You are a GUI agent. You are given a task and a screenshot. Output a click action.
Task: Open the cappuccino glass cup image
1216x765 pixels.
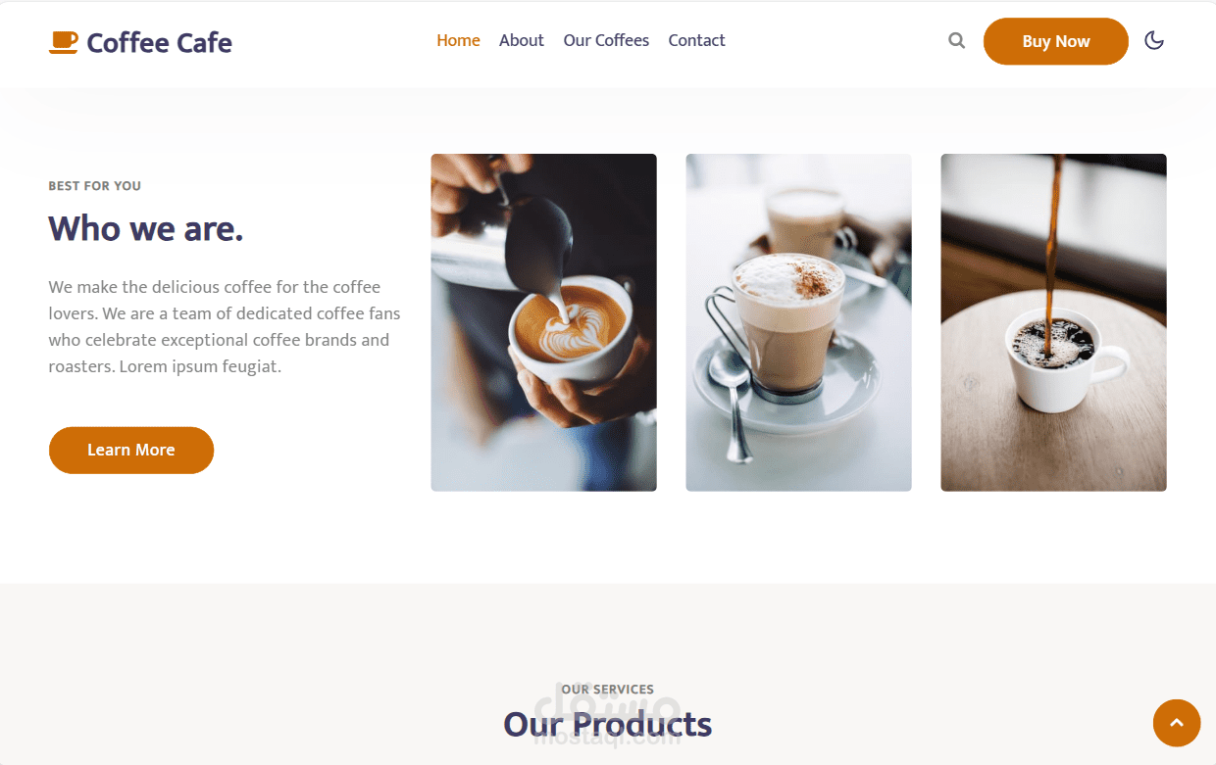(798, 322)
